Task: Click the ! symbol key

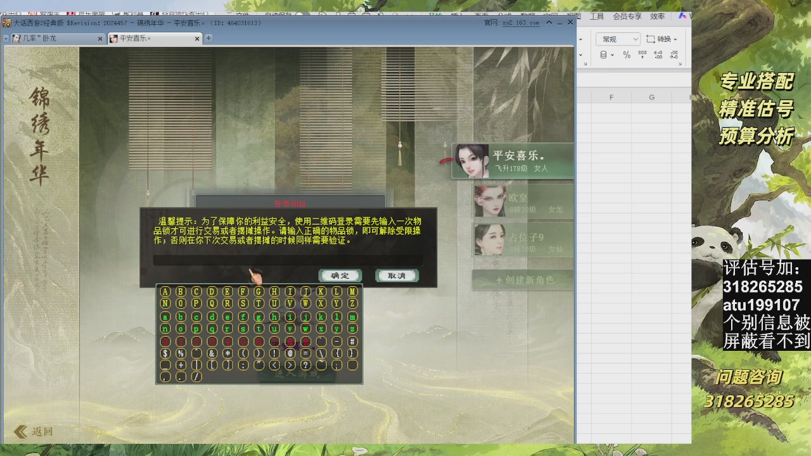Action: (274, 353)
